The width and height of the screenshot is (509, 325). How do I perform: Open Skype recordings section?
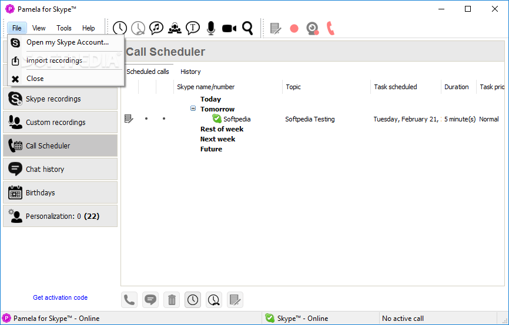pos(61,99)
